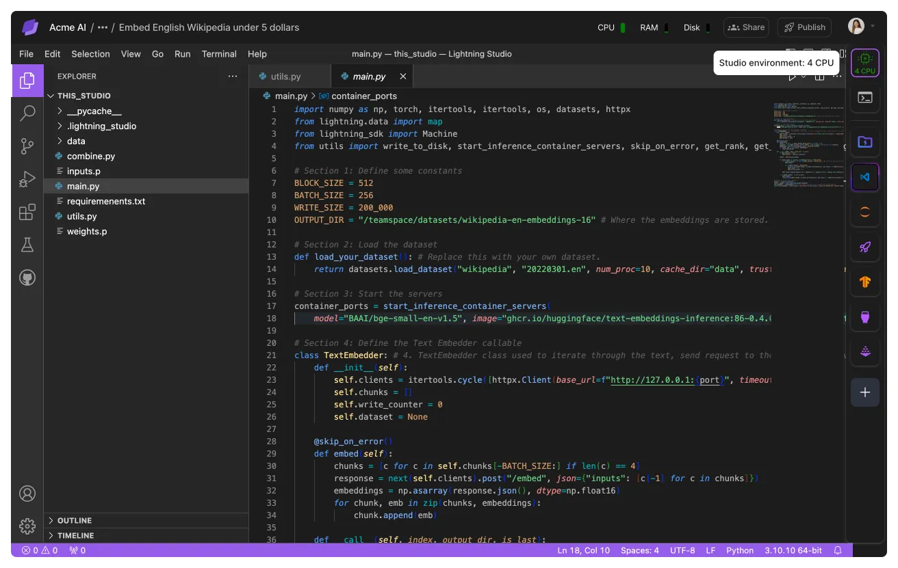Image resolution: width=898 pixels, height=568 pixels.
Task: Expand the data folder
Action: point(76,141)
